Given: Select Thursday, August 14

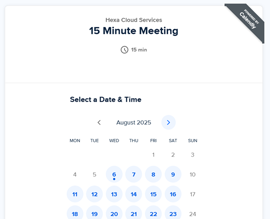Looking at the screenshot, I should (x=133, y=194).
